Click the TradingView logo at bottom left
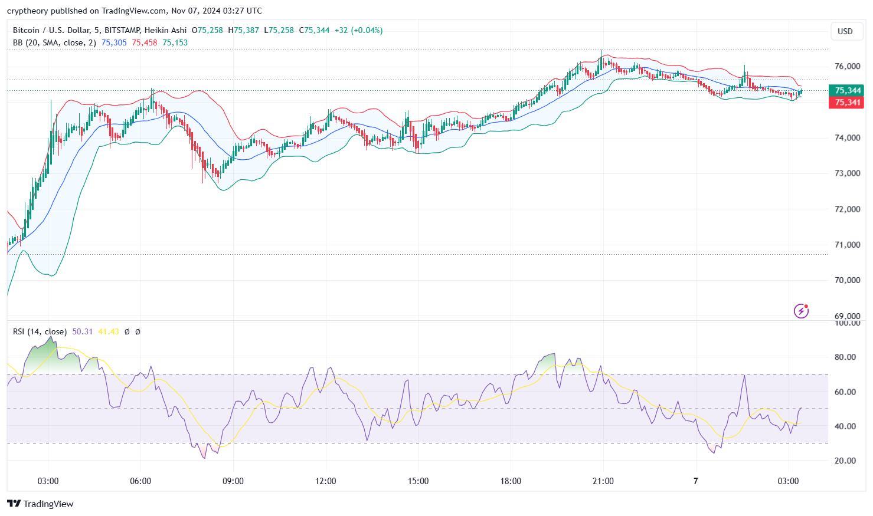This screenshot has width=873, height=516. 40,504
